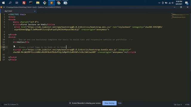This screenshot has height=107, width=191.
Task: Click the closing html tag on line 17
Action: (x=13, y=60)
